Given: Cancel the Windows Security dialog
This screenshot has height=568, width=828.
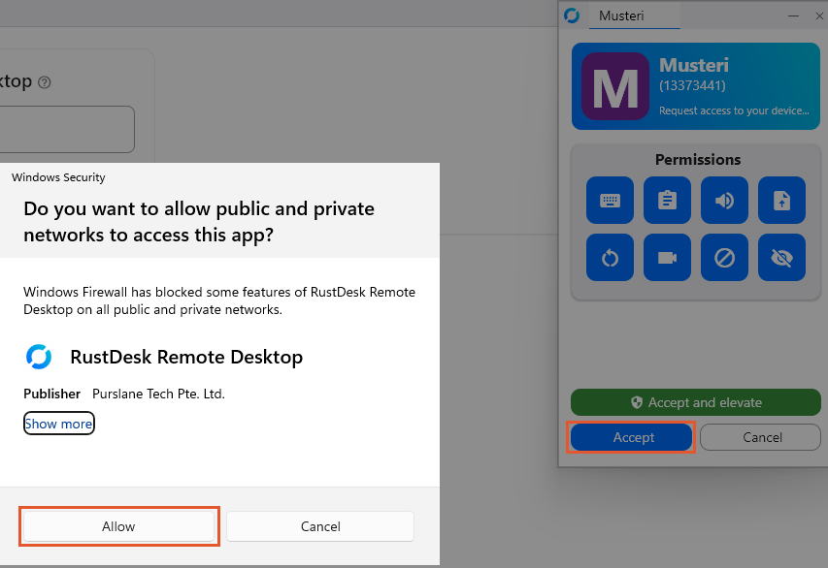Looking at the screenshot, I should click(320, 526).
